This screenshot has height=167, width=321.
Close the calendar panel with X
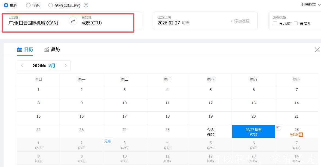click(x=317, y=50)
